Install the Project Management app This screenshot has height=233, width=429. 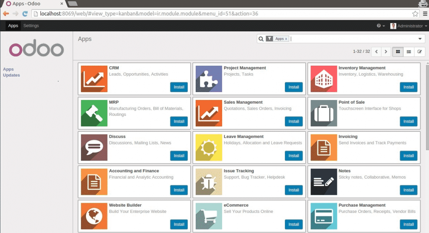[294, 87]
